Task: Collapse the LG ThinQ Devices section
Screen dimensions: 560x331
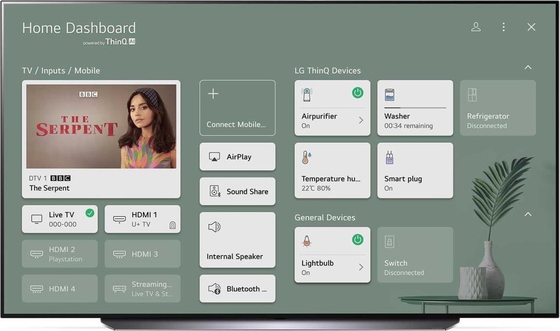Action: (528, 67)
